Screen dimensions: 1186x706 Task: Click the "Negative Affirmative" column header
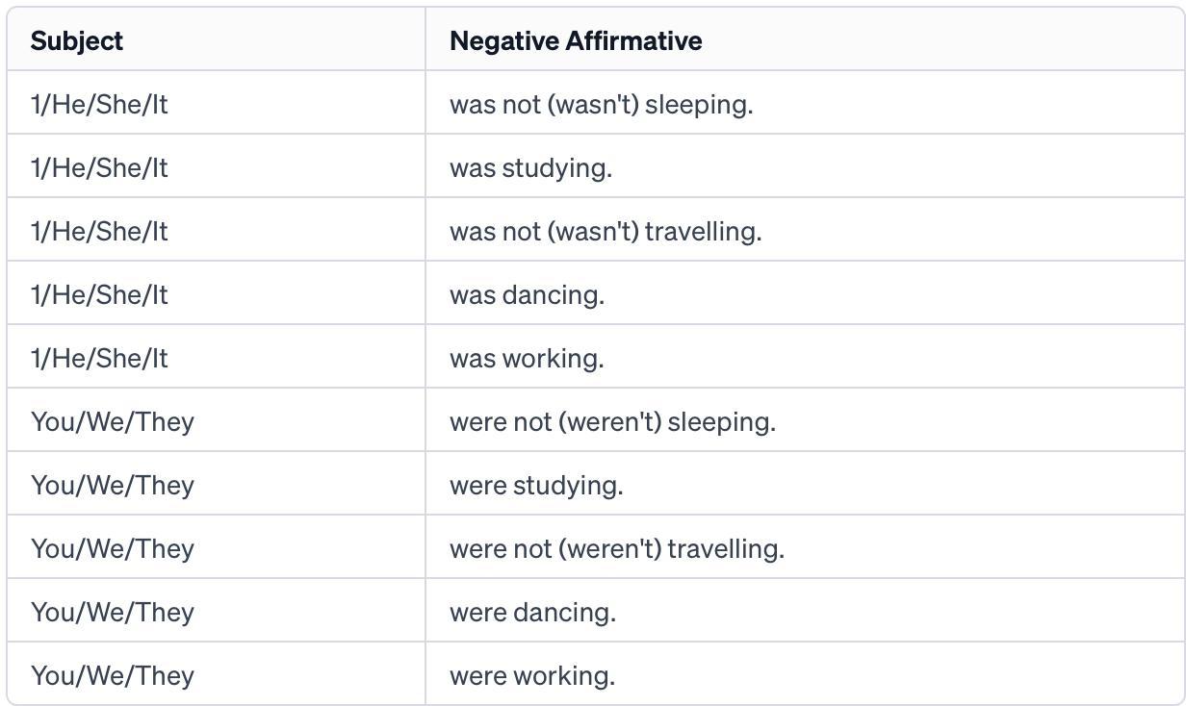coord(576,41)
